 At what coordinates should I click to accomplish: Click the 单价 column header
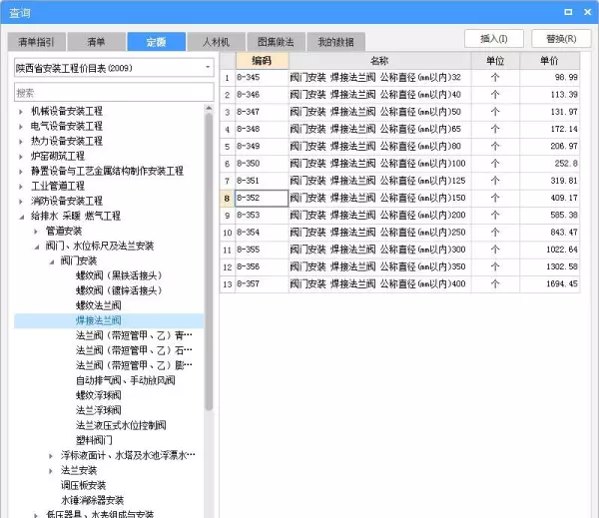[x=549, y=60]
